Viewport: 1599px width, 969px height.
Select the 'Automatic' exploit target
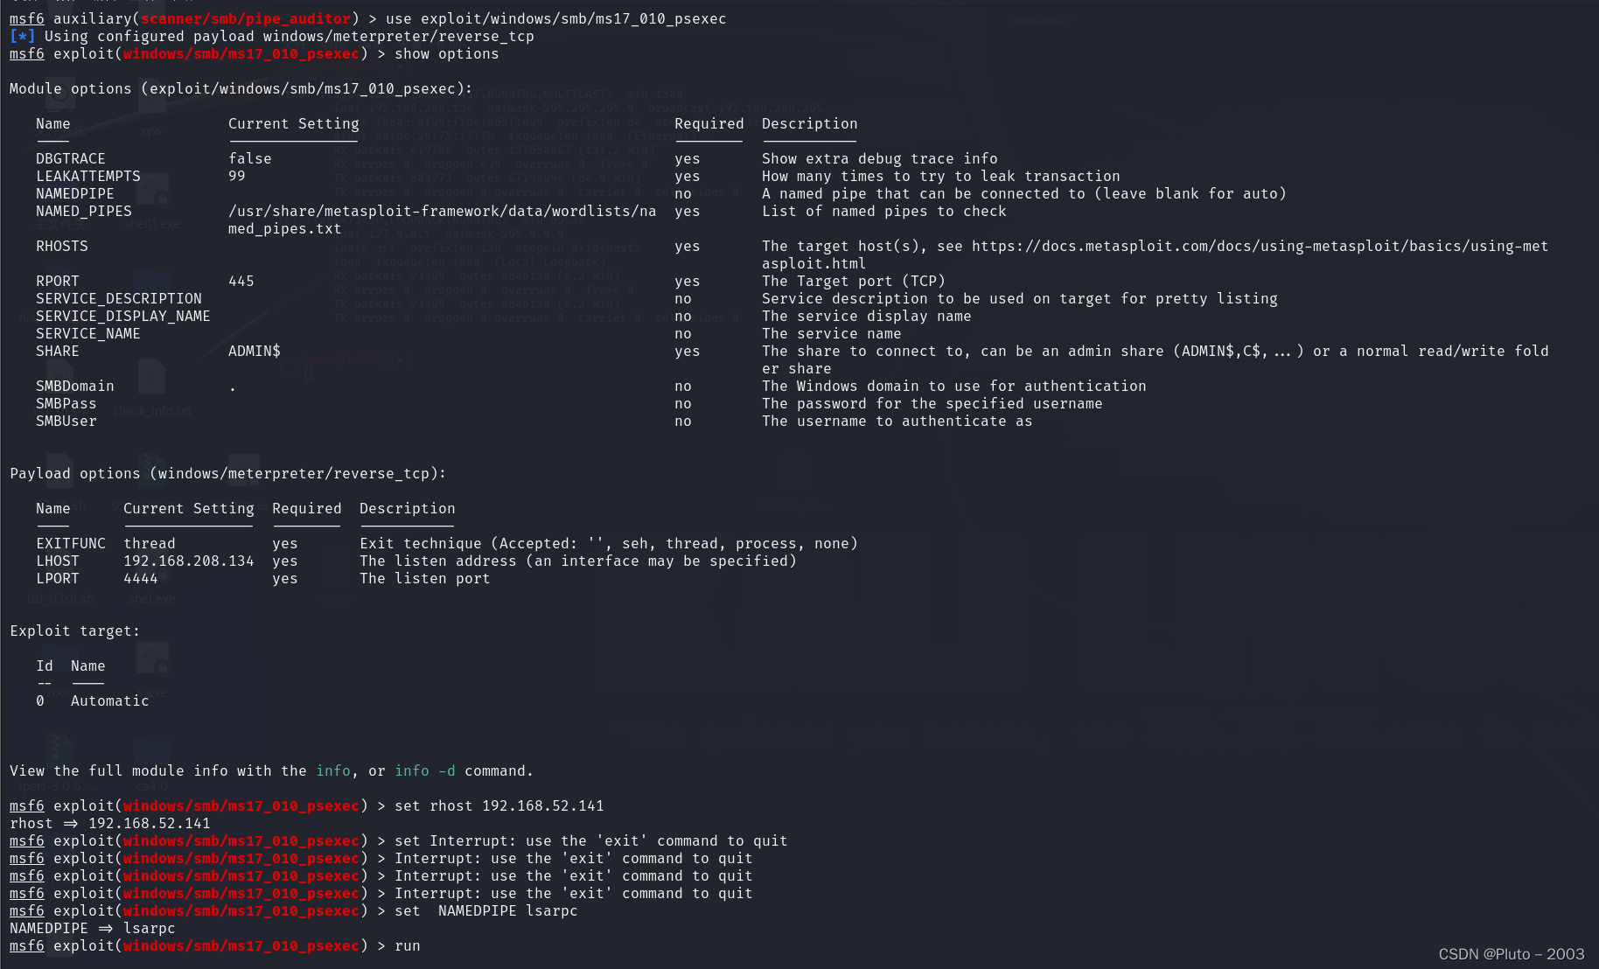pos(110,701)
